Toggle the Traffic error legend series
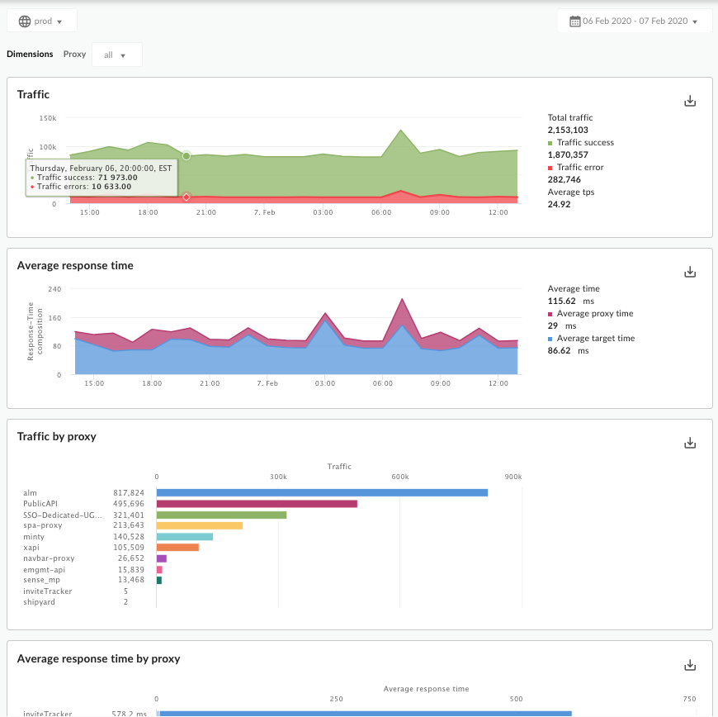The width and height of the screenshot is (718, 717). coord(580,168)
